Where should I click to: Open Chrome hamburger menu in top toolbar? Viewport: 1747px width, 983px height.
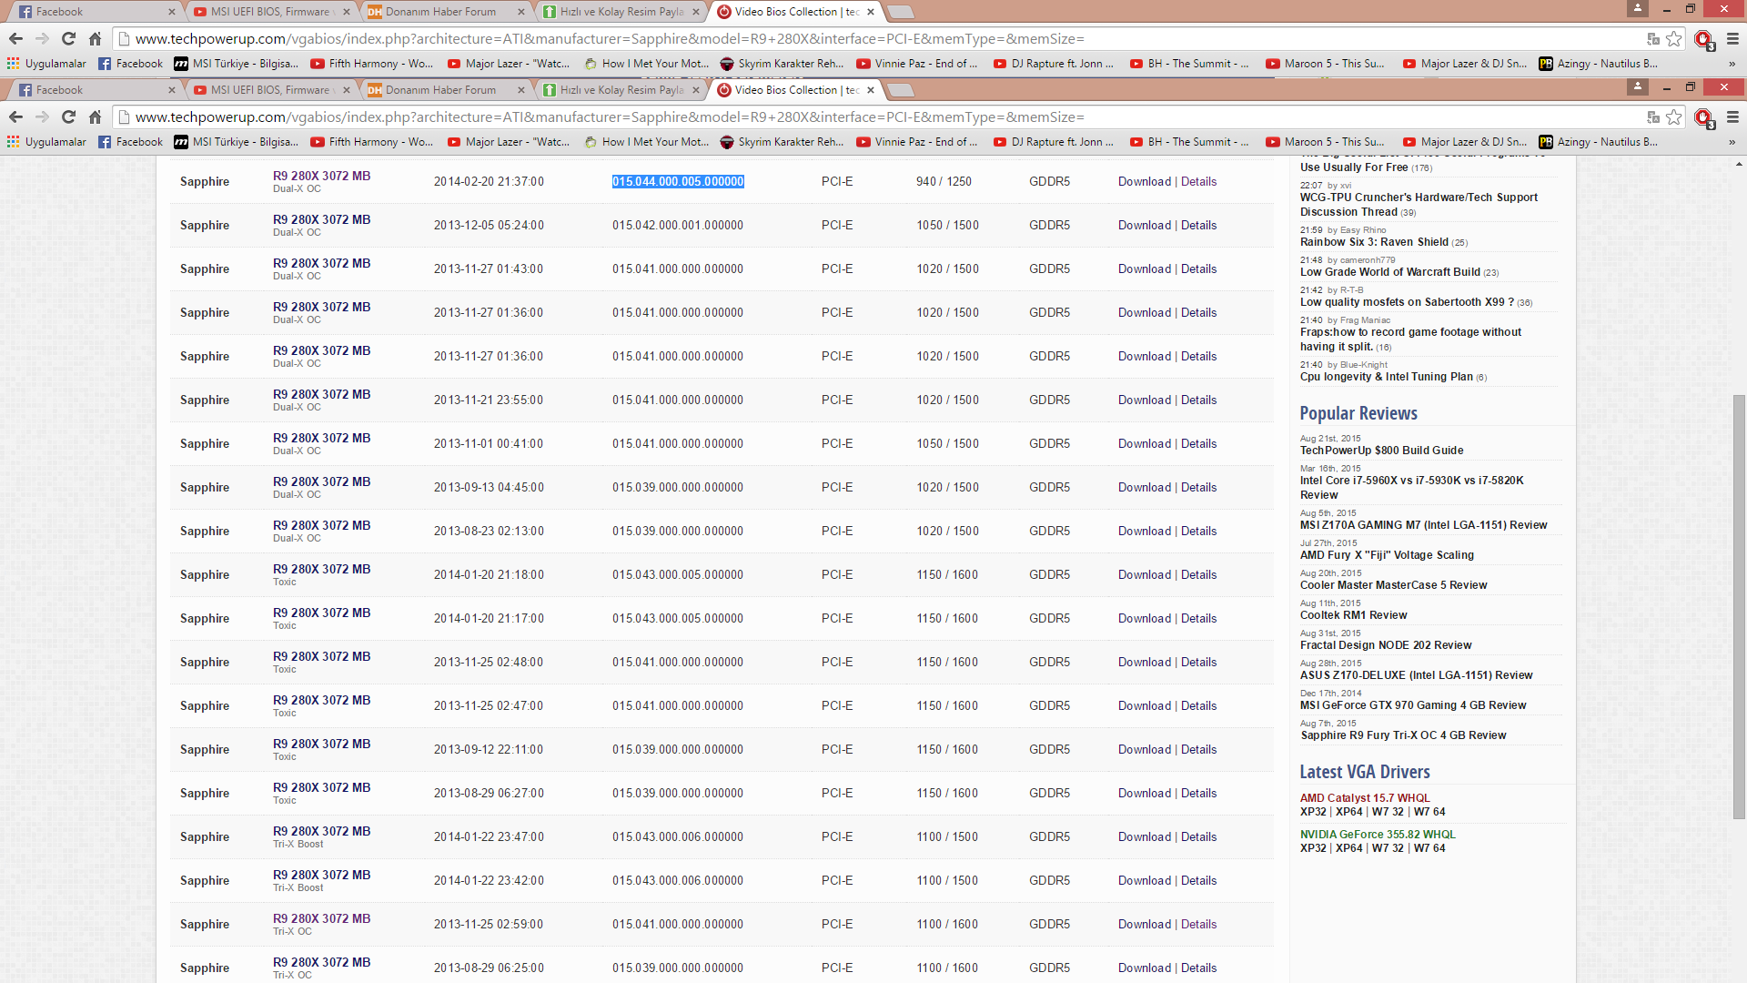click(x=1732, y=39)
